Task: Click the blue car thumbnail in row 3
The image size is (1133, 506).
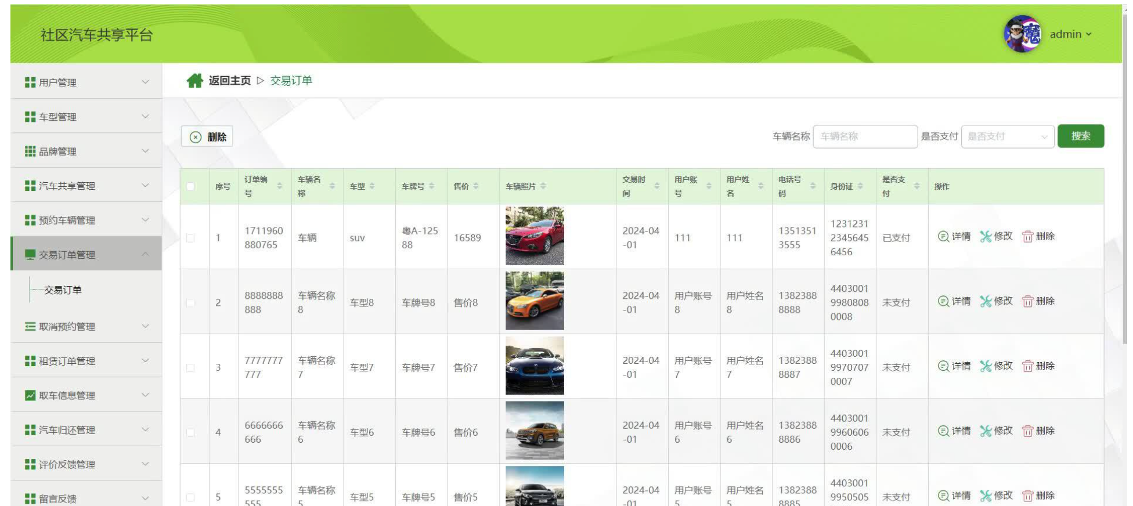Action: click(x=535, y=366)
